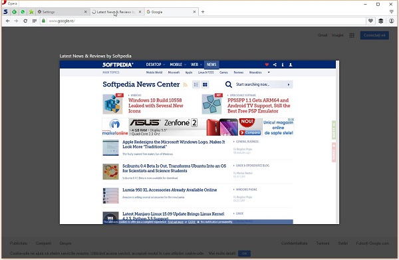Switch to list view layout
Viewport: 399px width, 260px height.
196,84
